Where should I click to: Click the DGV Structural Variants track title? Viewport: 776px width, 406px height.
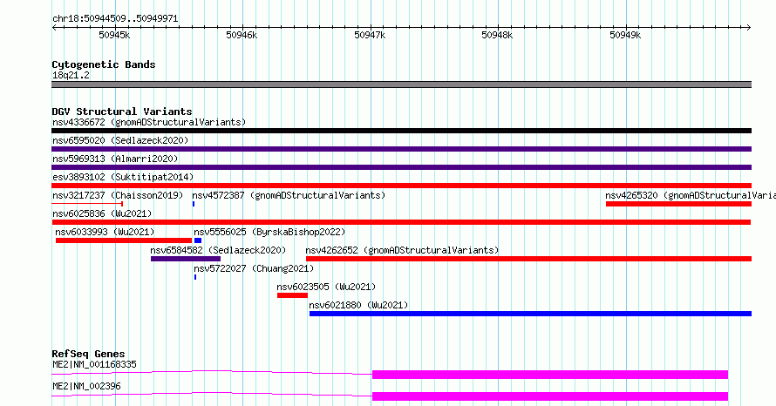[122, 112]
